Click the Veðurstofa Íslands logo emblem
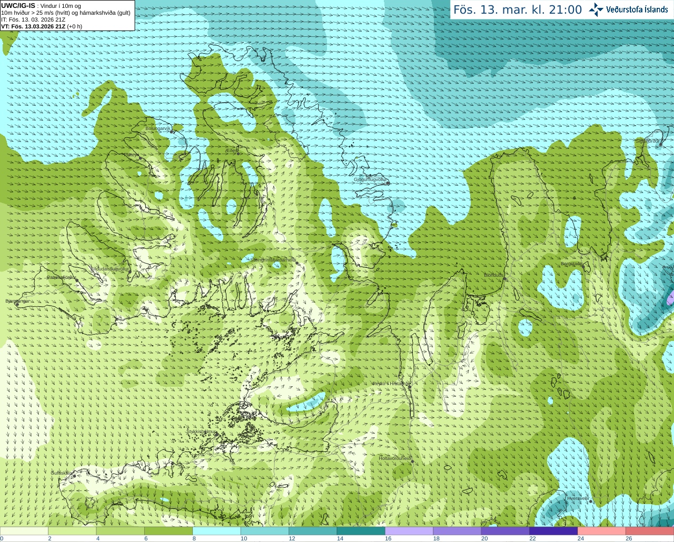This screenshot has width=674, height=542. (x=596, y=9)
